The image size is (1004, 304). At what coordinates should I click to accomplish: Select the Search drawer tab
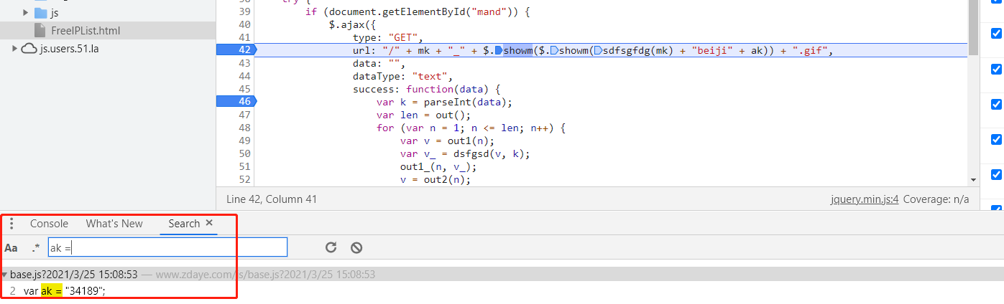(184, 224)
